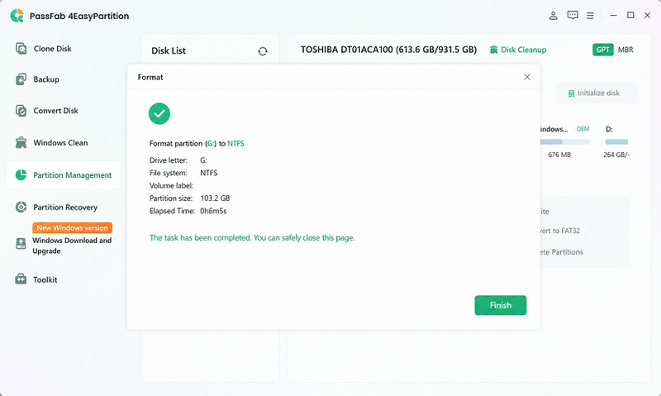Screen dimensions: 661x396
Task: Click the task completed message
Action: click(x=252, y=238)
